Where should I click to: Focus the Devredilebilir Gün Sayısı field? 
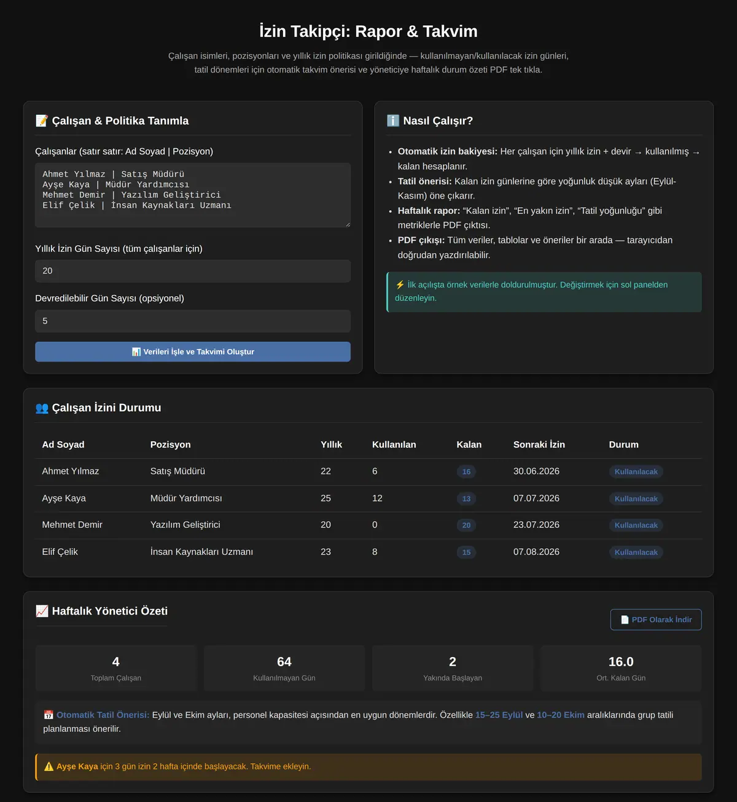(193, 321)
